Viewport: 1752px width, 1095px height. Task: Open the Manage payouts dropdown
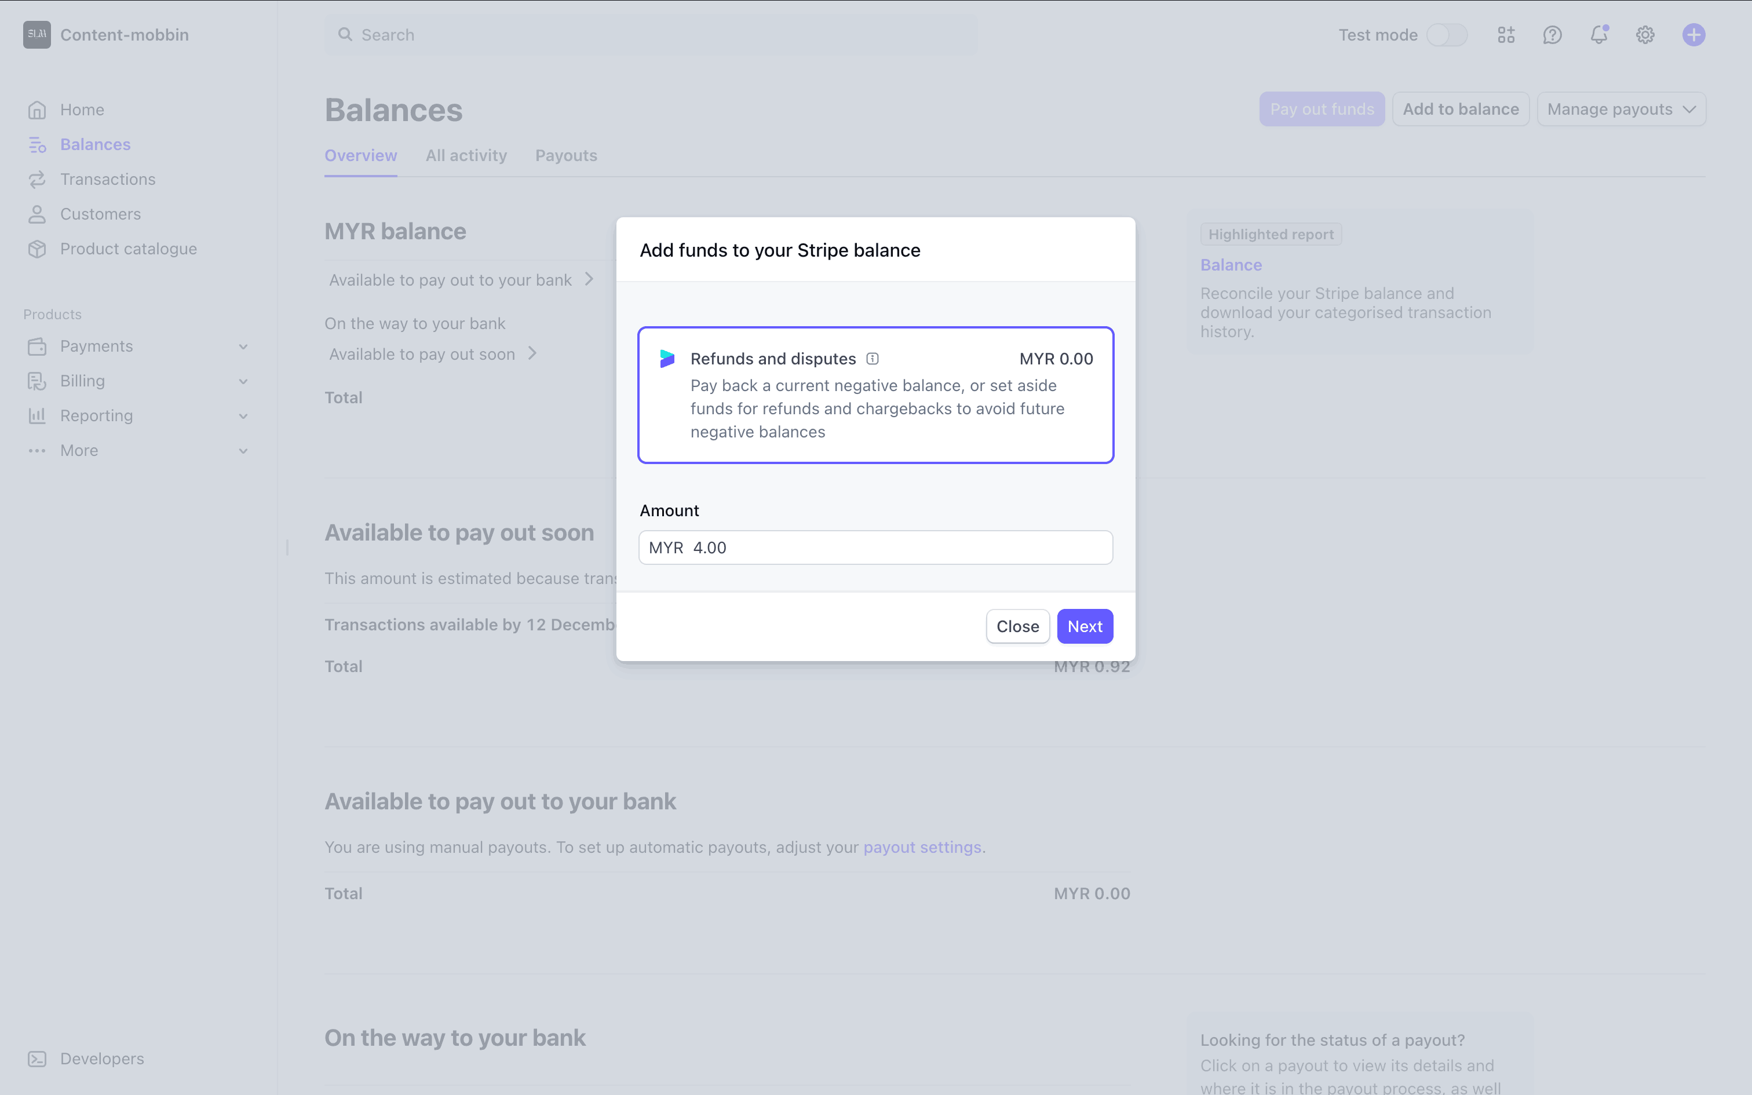coord(1621,110)
